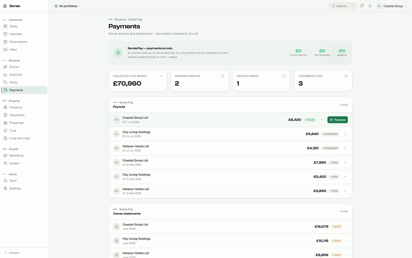Click Scheduled badge on City Living row
This screenshot has width=412, height=258.
330,134
